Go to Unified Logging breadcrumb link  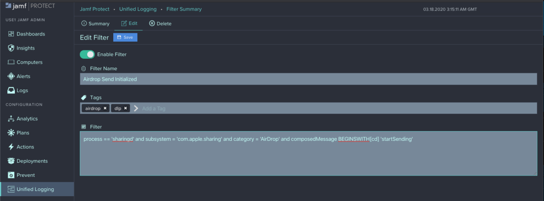[x=137, y=9]
